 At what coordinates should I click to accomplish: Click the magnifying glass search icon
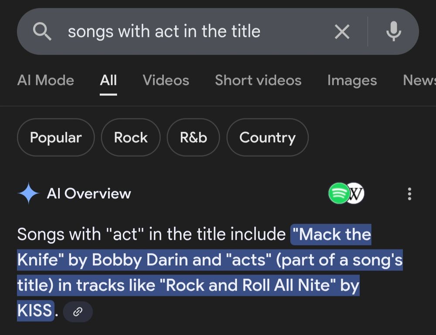[x=43, y=31]
